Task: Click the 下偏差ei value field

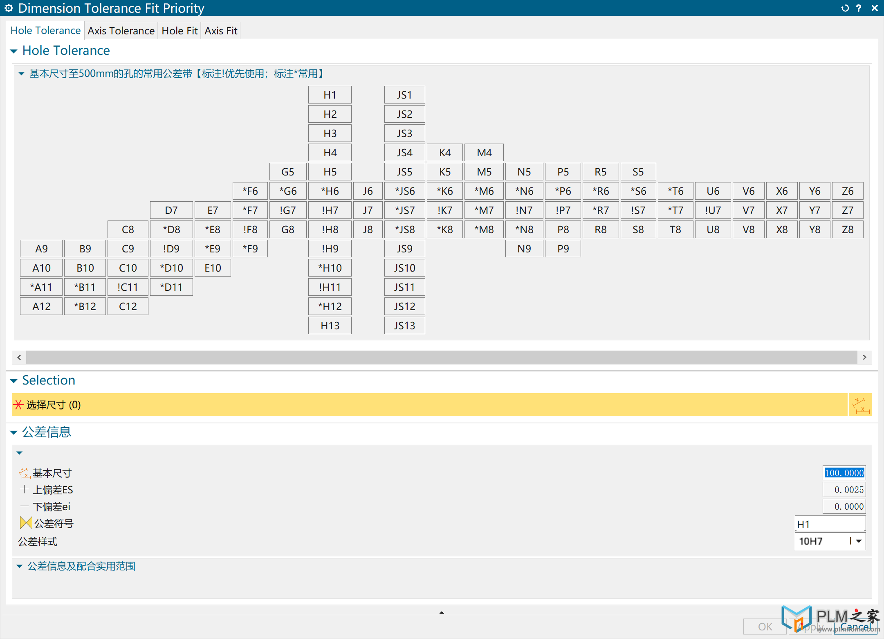Action: (844, 506)
